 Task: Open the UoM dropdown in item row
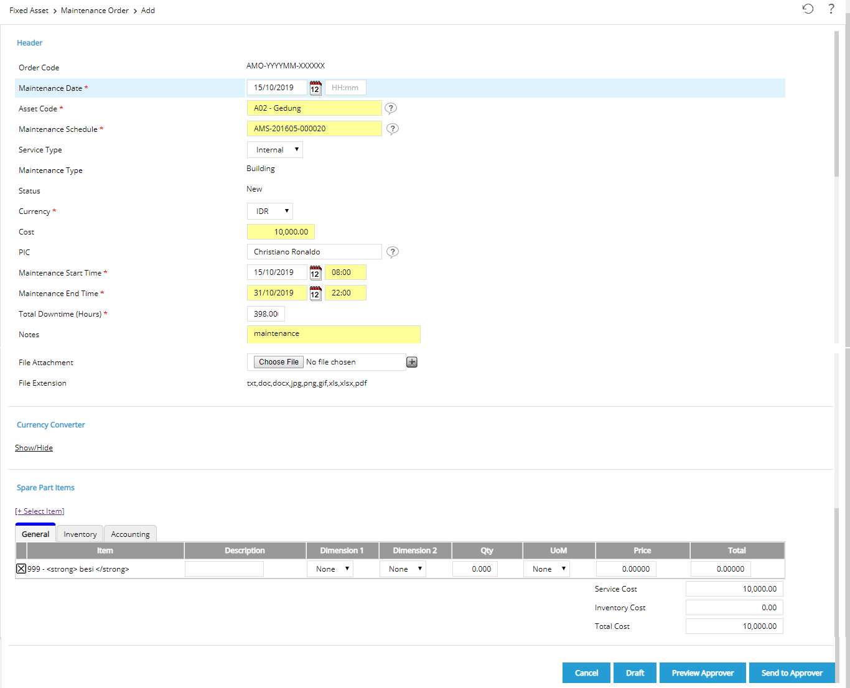point(546,569)
